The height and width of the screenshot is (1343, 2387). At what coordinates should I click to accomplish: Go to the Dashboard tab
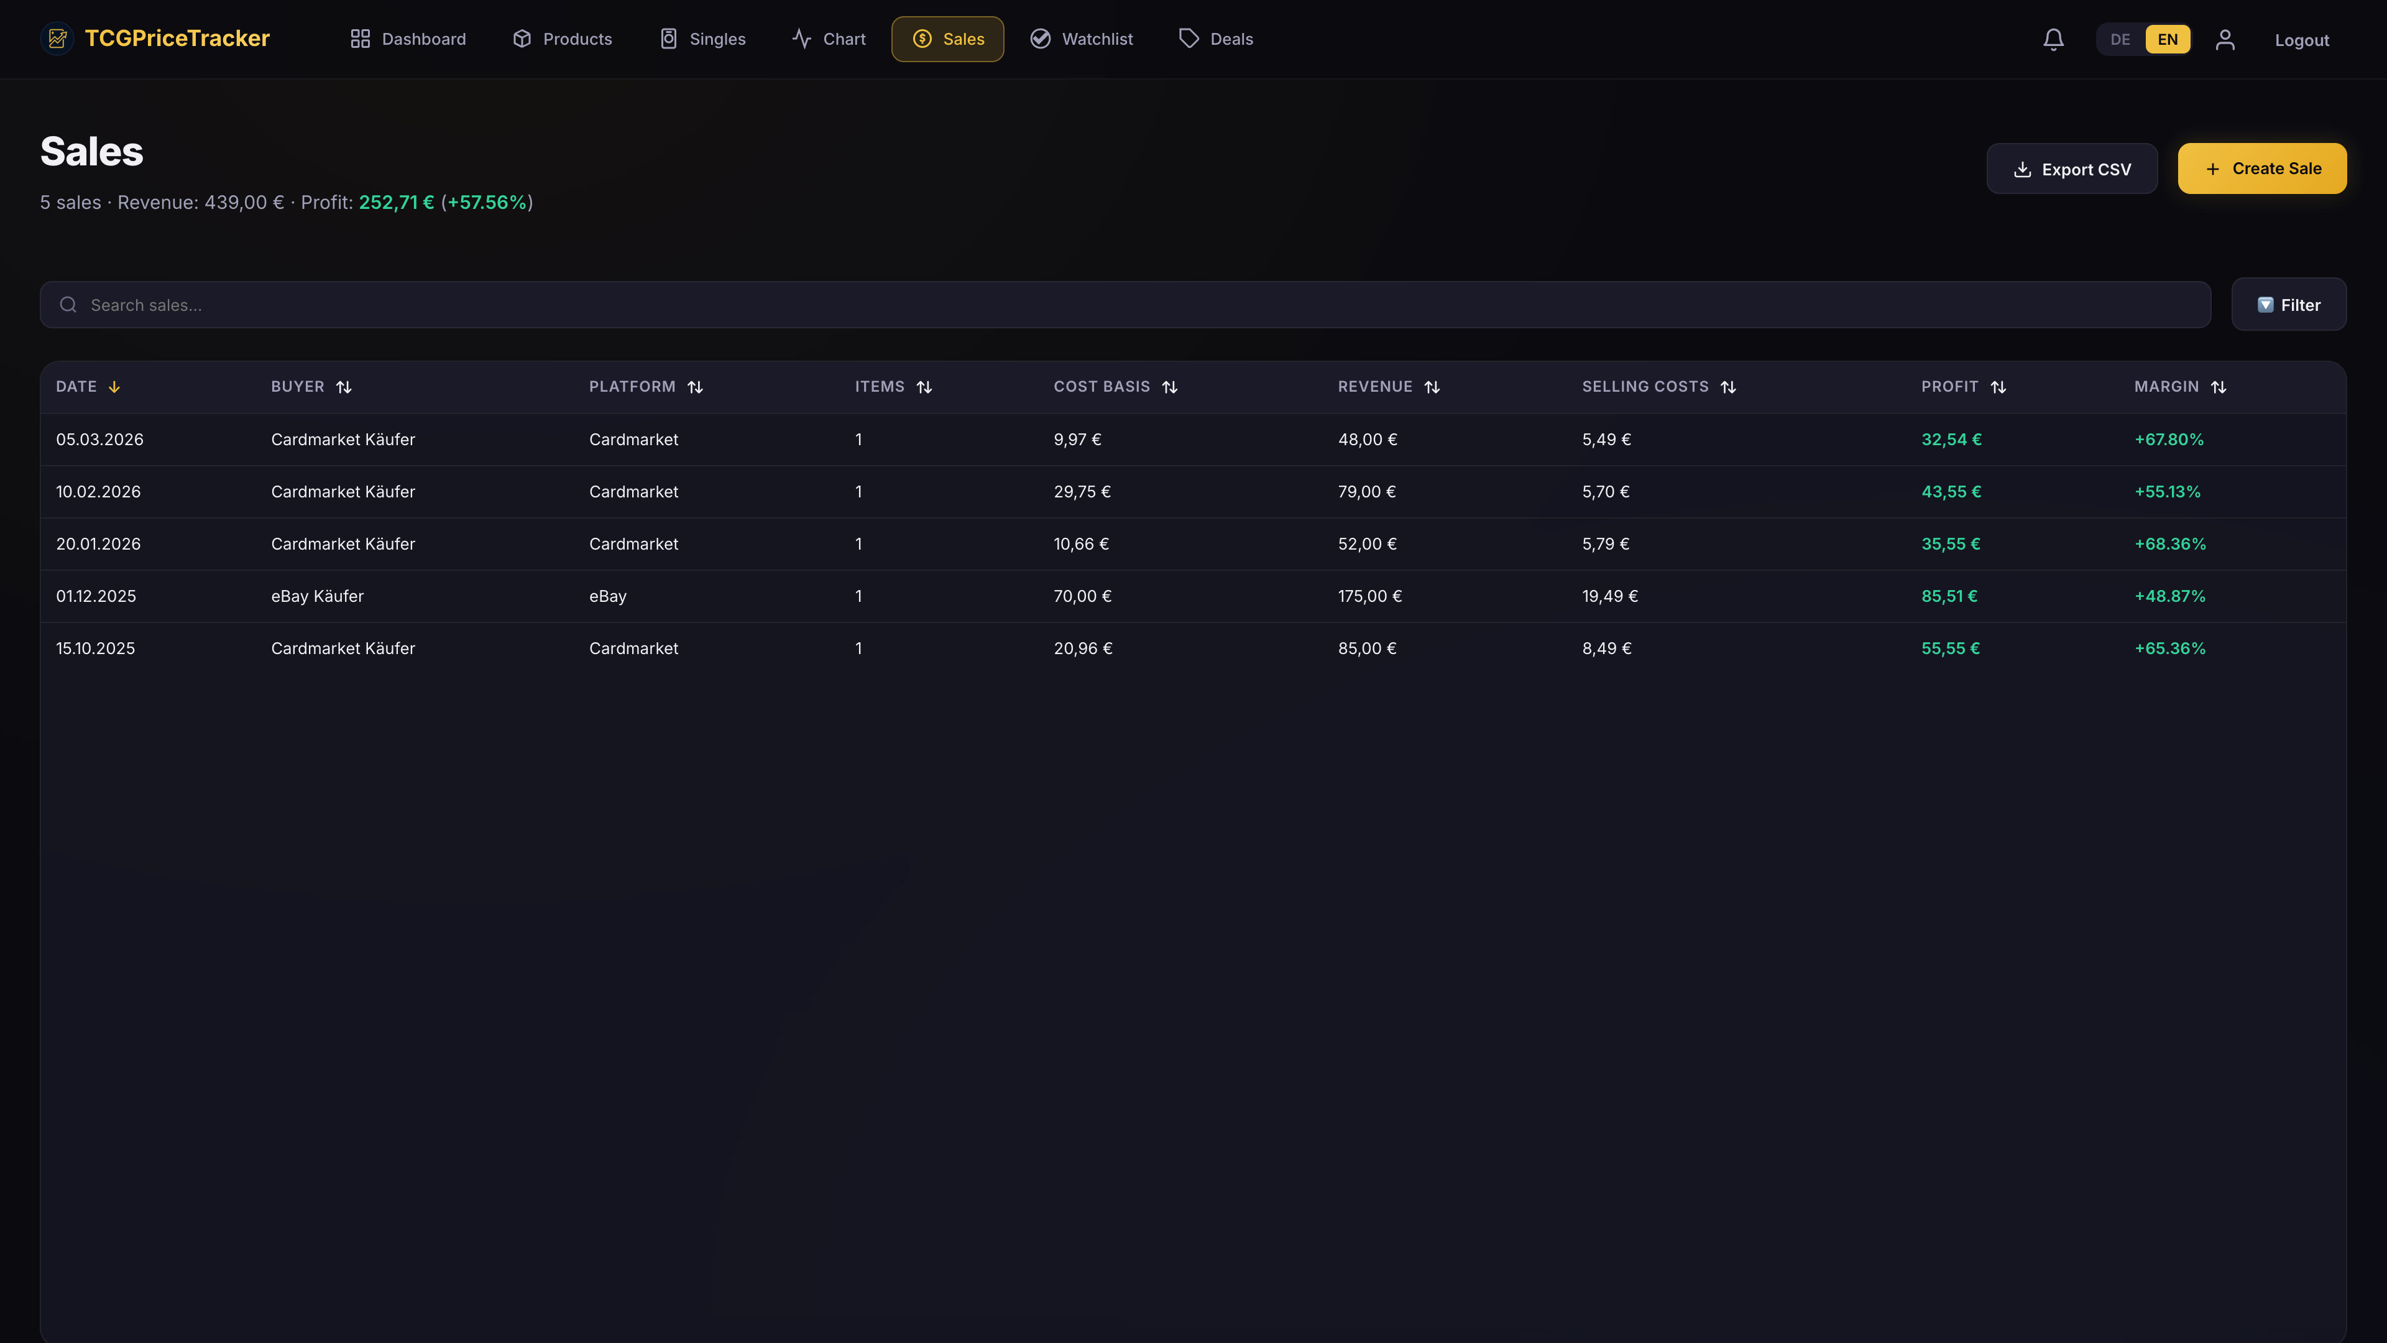pos(408,39)
